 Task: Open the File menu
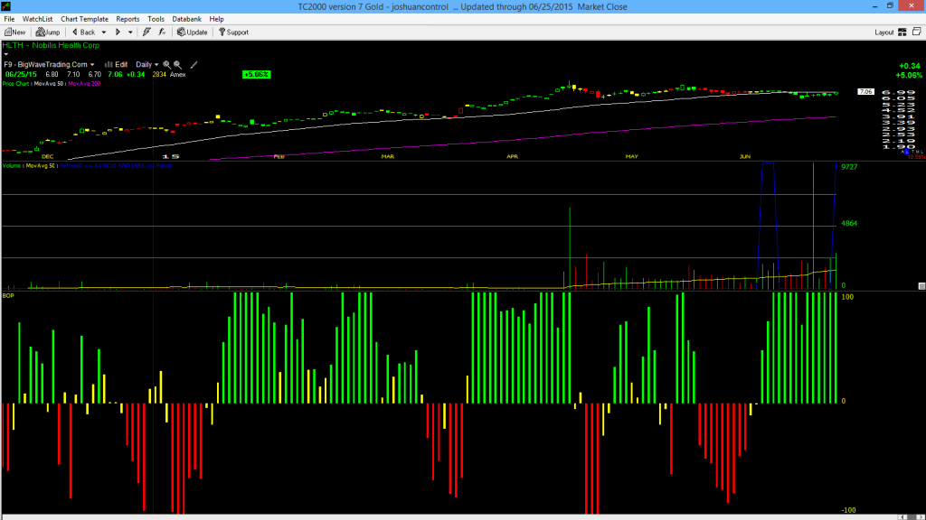click(x=9, y=19)
